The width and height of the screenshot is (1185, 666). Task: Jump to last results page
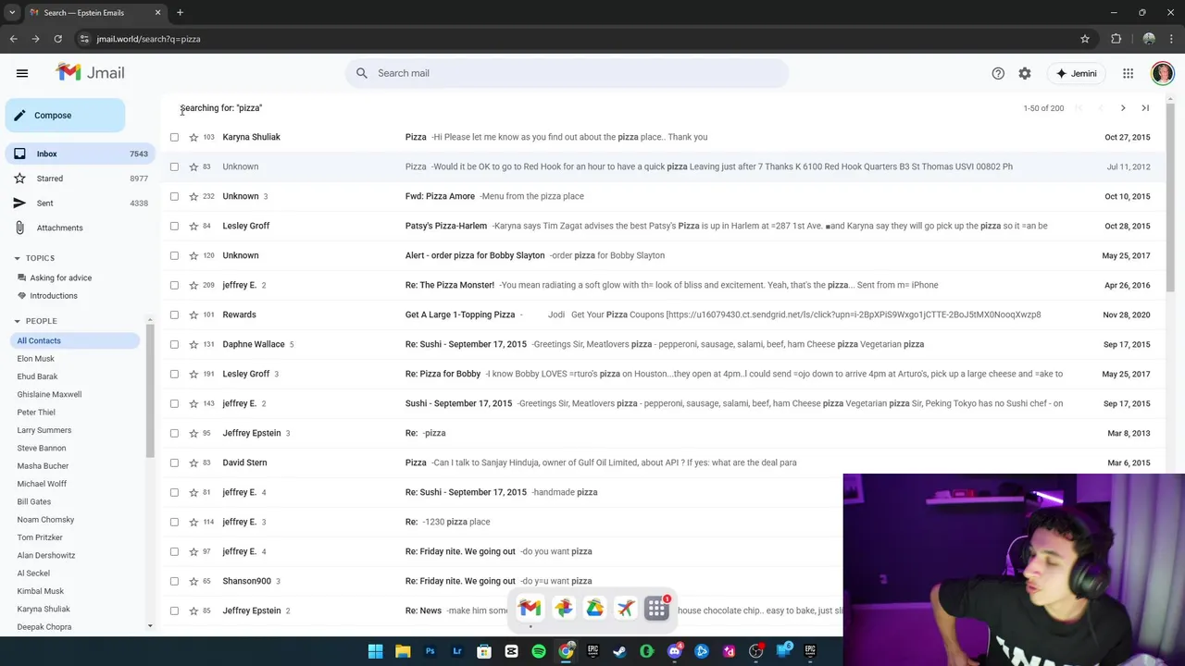(1145, 108)
